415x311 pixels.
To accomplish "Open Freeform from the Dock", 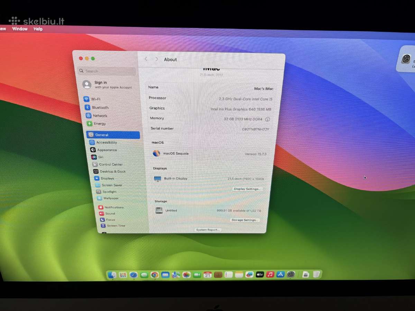I will click(249, 275).
